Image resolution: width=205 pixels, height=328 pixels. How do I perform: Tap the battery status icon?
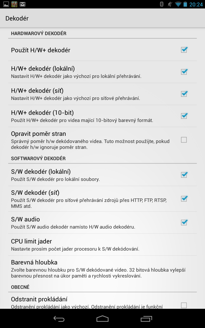coord(185,4)
